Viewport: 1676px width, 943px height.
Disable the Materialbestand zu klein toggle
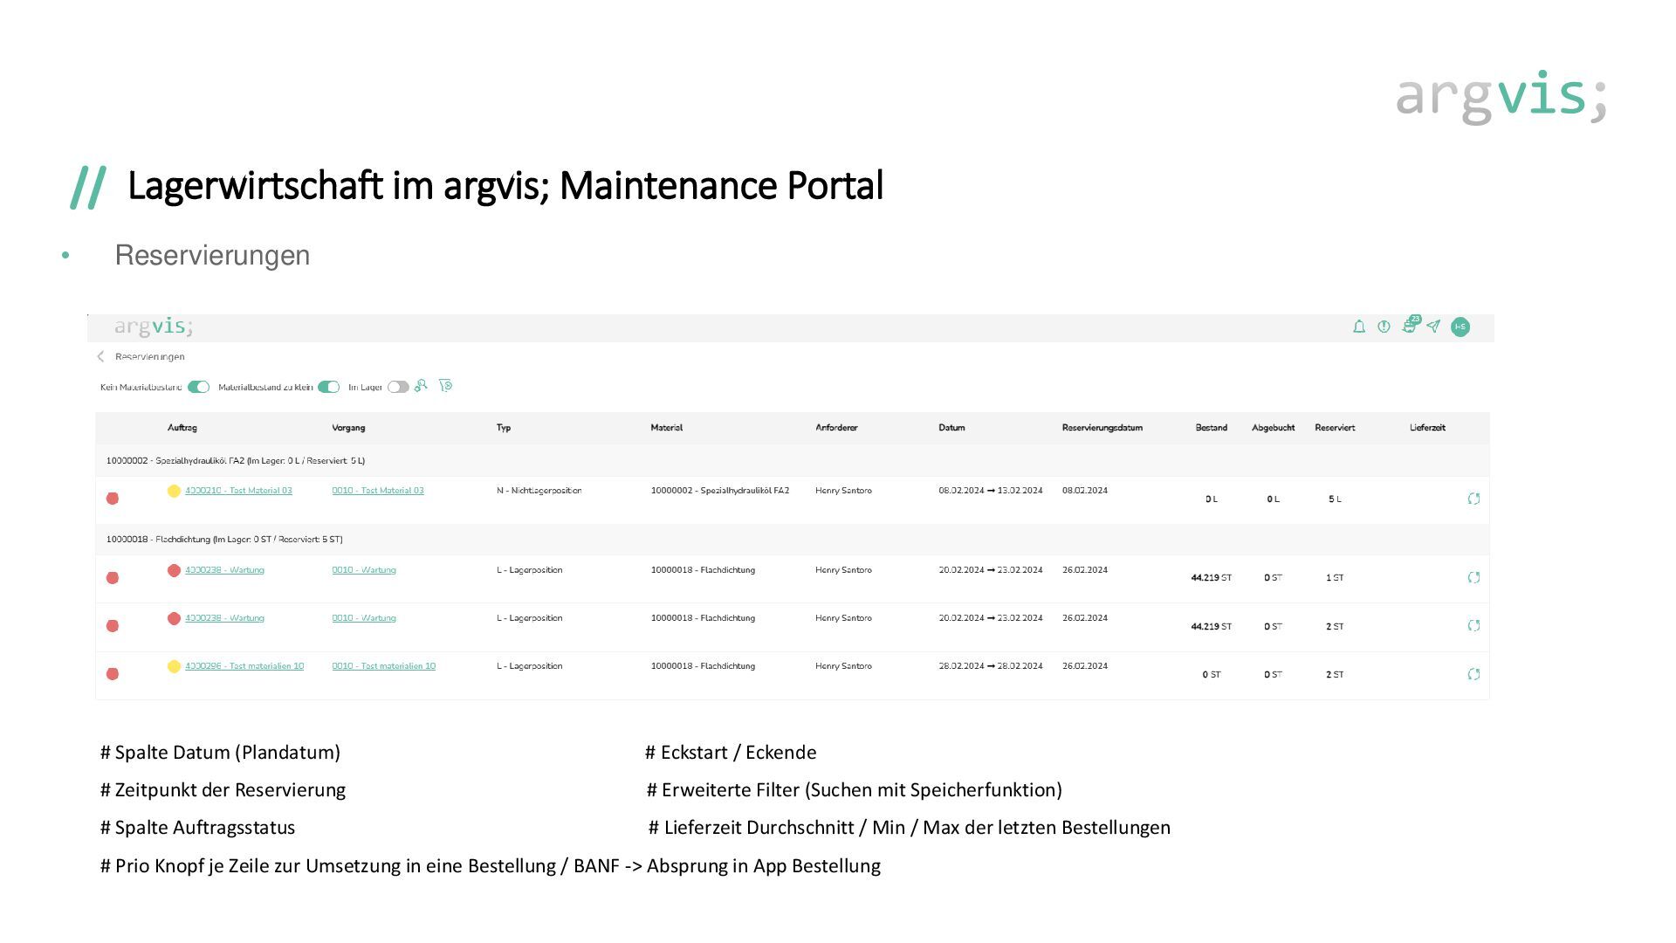pos(328,387)
